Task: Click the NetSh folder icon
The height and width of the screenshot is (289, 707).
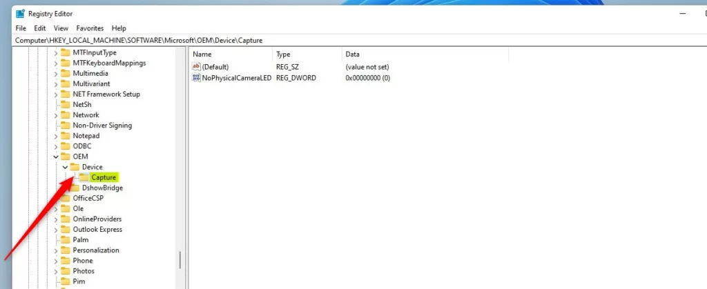Action: click(66, 104)
